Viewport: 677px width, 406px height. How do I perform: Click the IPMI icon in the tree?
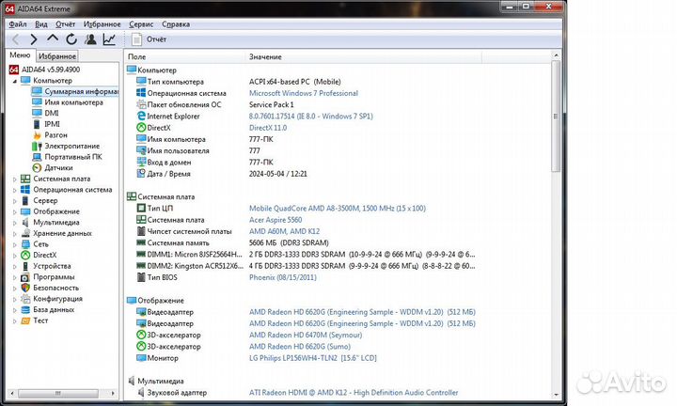37,124
